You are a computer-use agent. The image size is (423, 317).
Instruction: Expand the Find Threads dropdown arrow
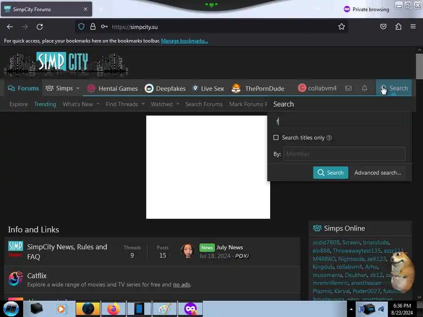[143, 104]
